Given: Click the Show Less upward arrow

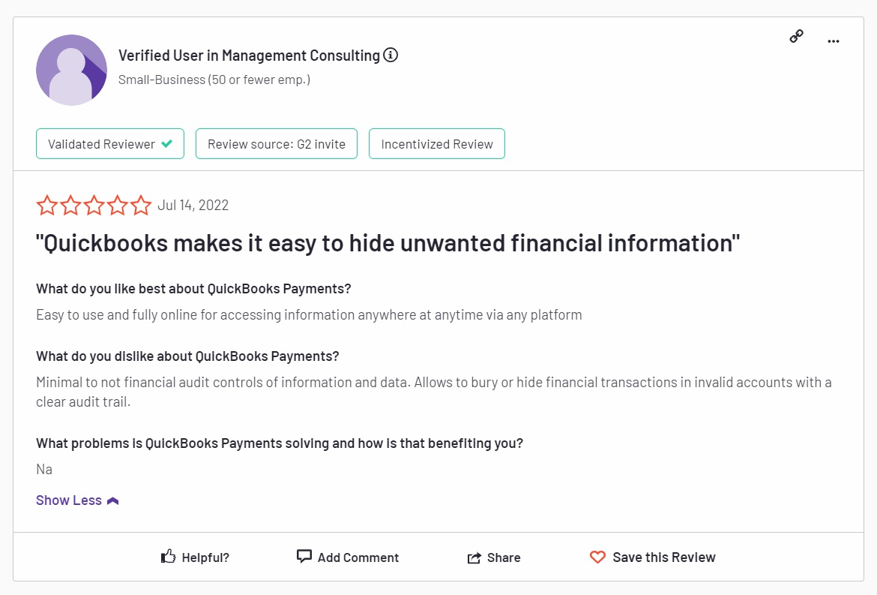Looking at the screenshot, I should click(112, 499).
